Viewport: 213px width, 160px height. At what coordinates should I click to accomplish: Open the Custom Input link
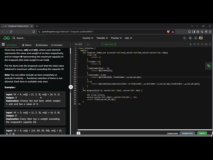point(172,133)
